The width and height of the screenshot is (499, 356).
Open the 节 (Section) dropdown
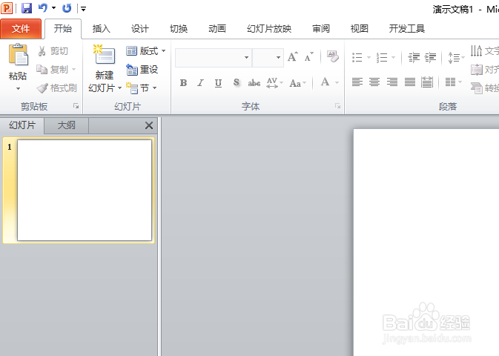[142, 88]
